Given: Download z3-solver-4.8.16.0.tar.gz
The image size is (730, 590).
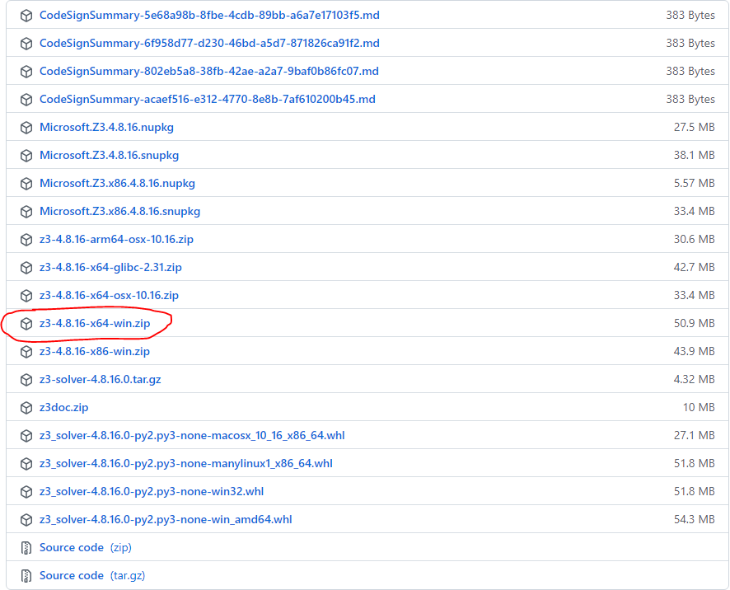Looking at the screenshot, I should point(101,380).
